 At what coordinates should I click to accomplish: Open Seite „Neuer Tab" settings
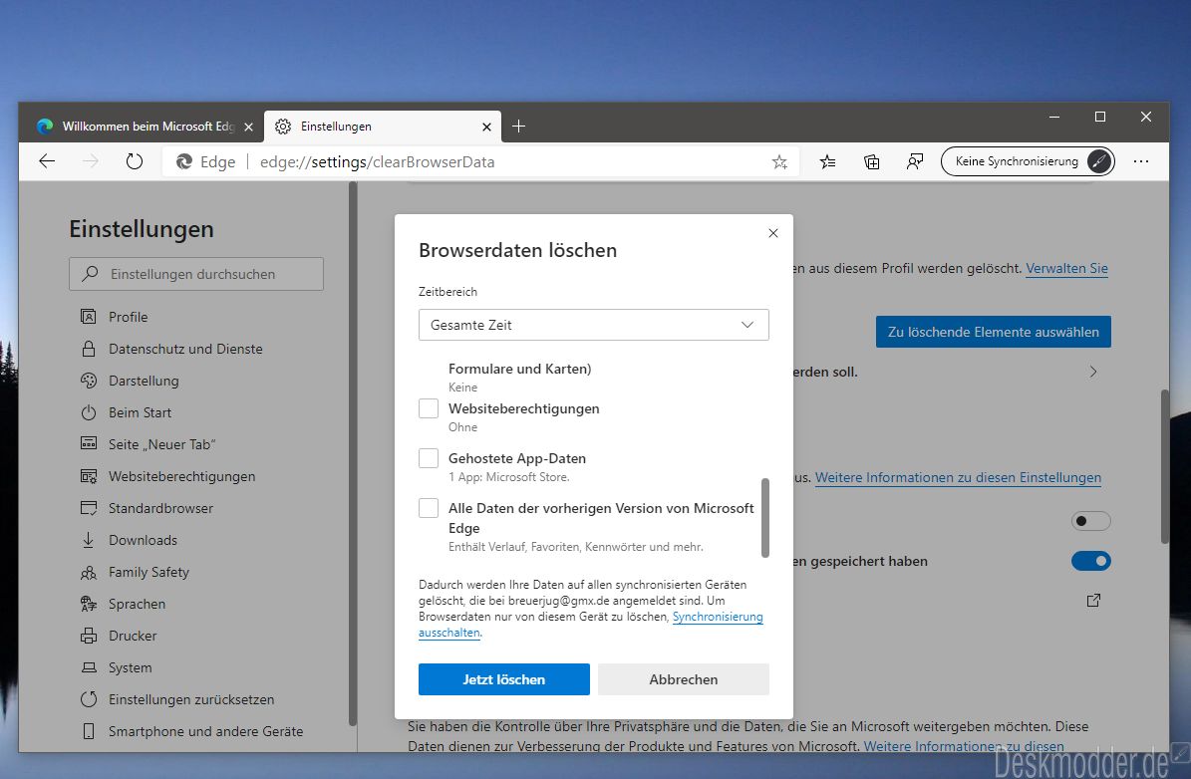pyautogui.click(x=161, y=444)
